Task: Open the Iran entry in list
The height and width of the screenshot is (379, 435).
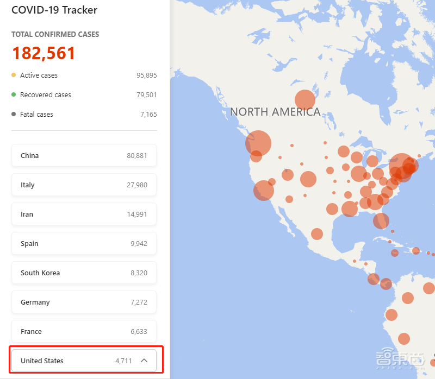Action: pyautogui.click(x=84, y=214)
